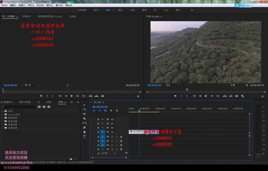Click the Source monitor Insert button
This screenshot has height=171, width=268.
coord(90,96)
